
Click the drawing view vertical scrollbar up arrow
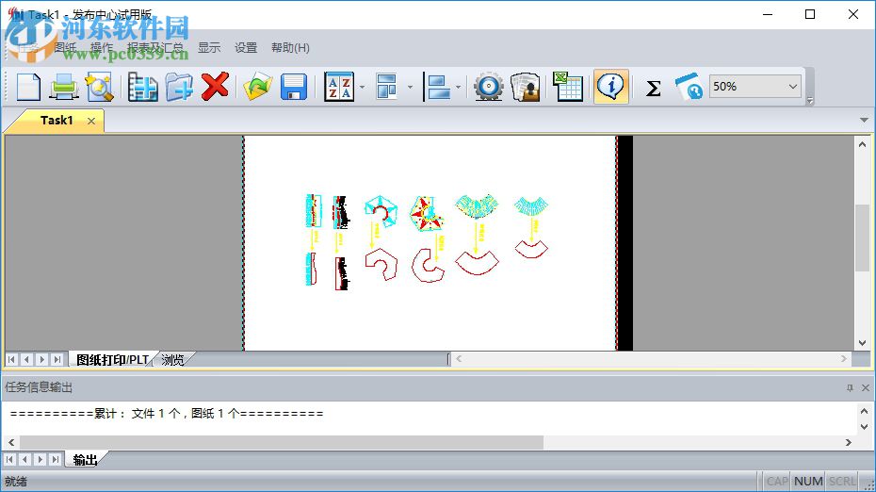click(863, 144)
